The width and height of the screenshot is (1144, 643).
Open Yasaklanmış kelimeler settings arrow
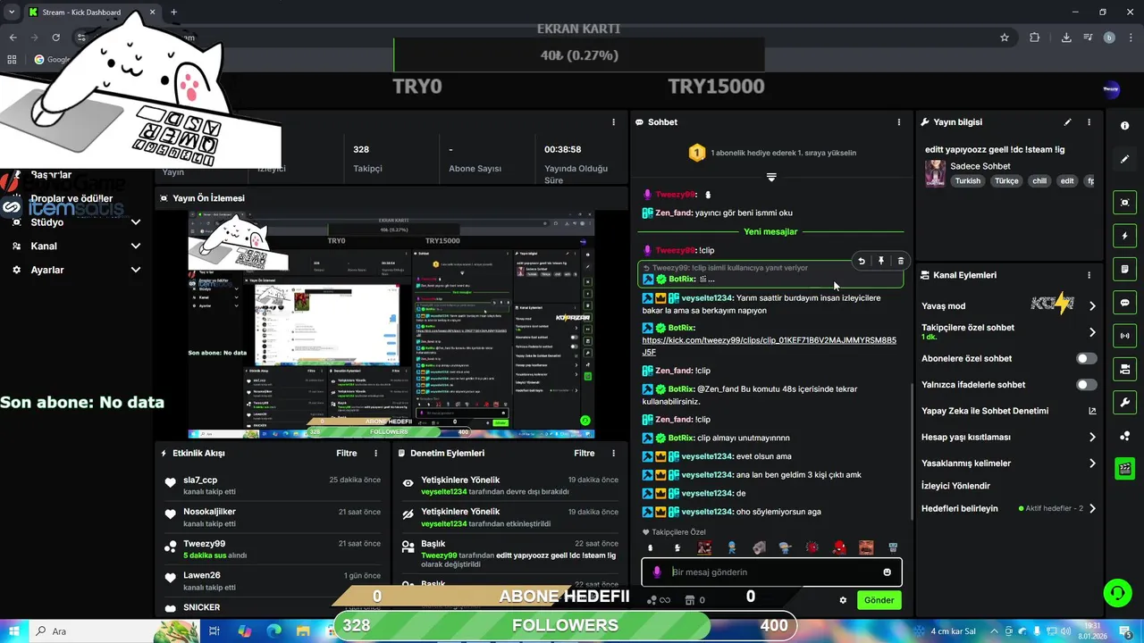coord(1091,463)
